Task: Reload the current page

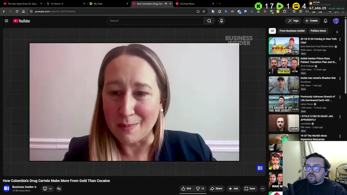Action: 17,11
